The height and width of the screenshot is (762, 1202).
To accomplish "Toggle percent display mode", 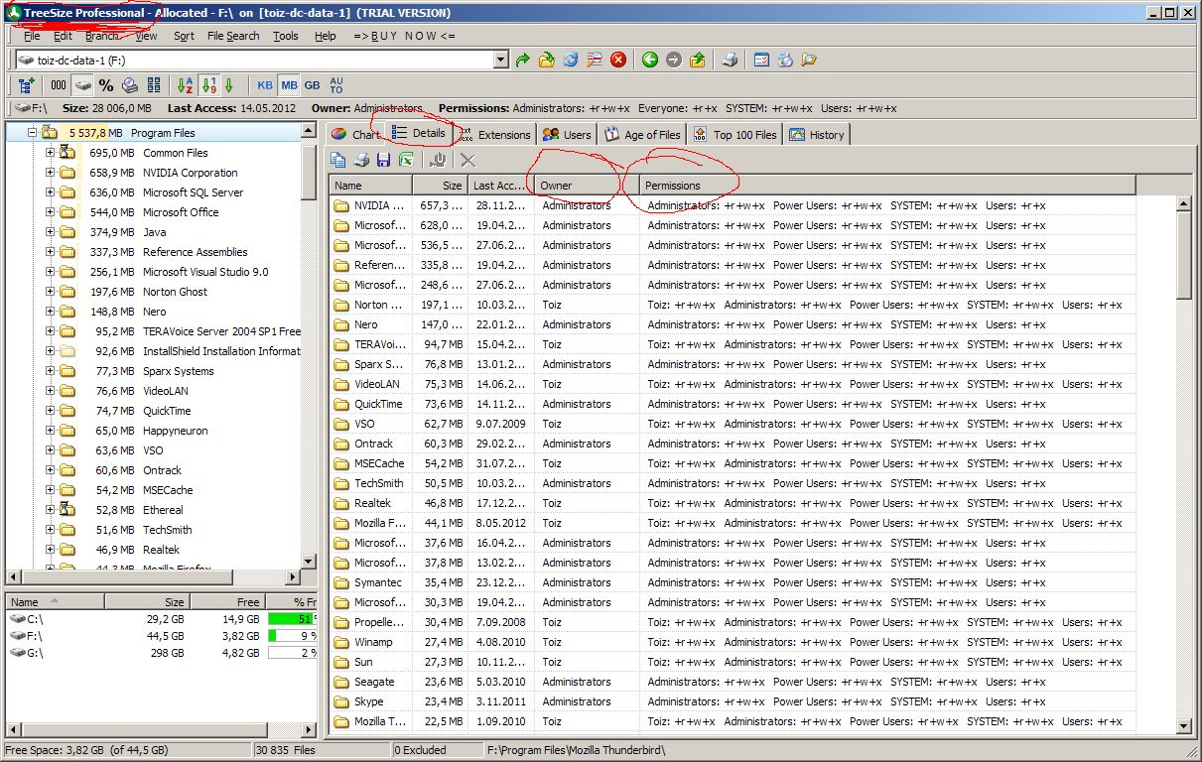I will click(x=106, y=85).
